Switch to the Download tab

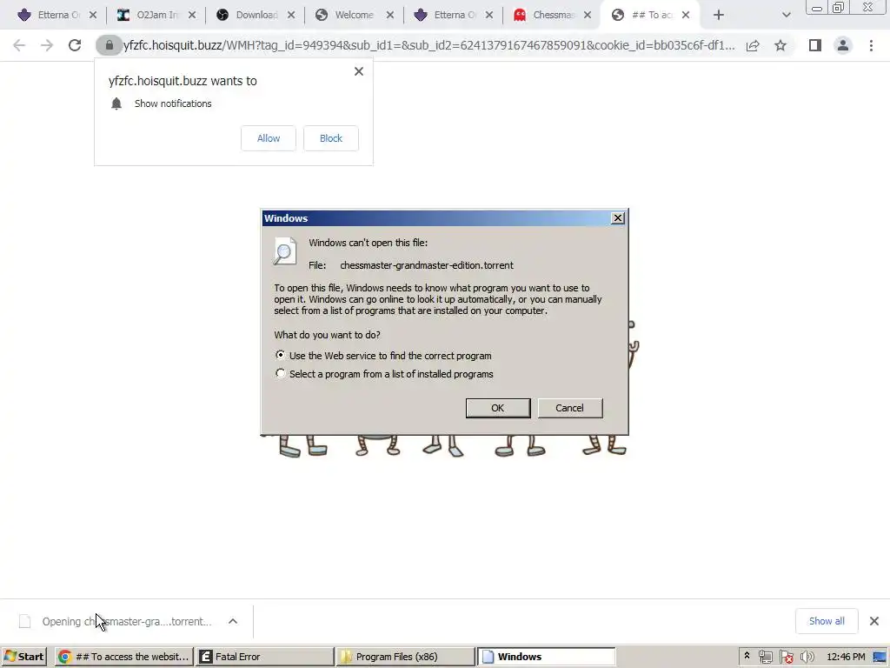(x=248, y=16)
